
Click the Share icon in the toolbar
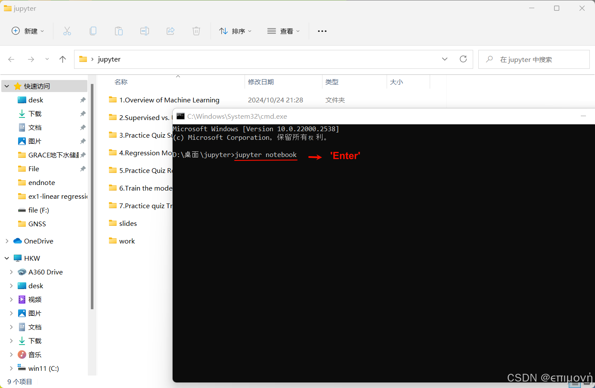coord(170,31)
